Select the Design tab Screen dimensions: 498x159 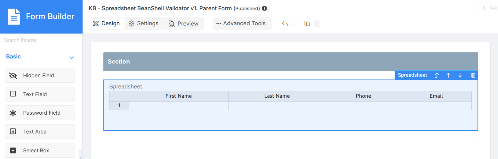click(107, 24)
